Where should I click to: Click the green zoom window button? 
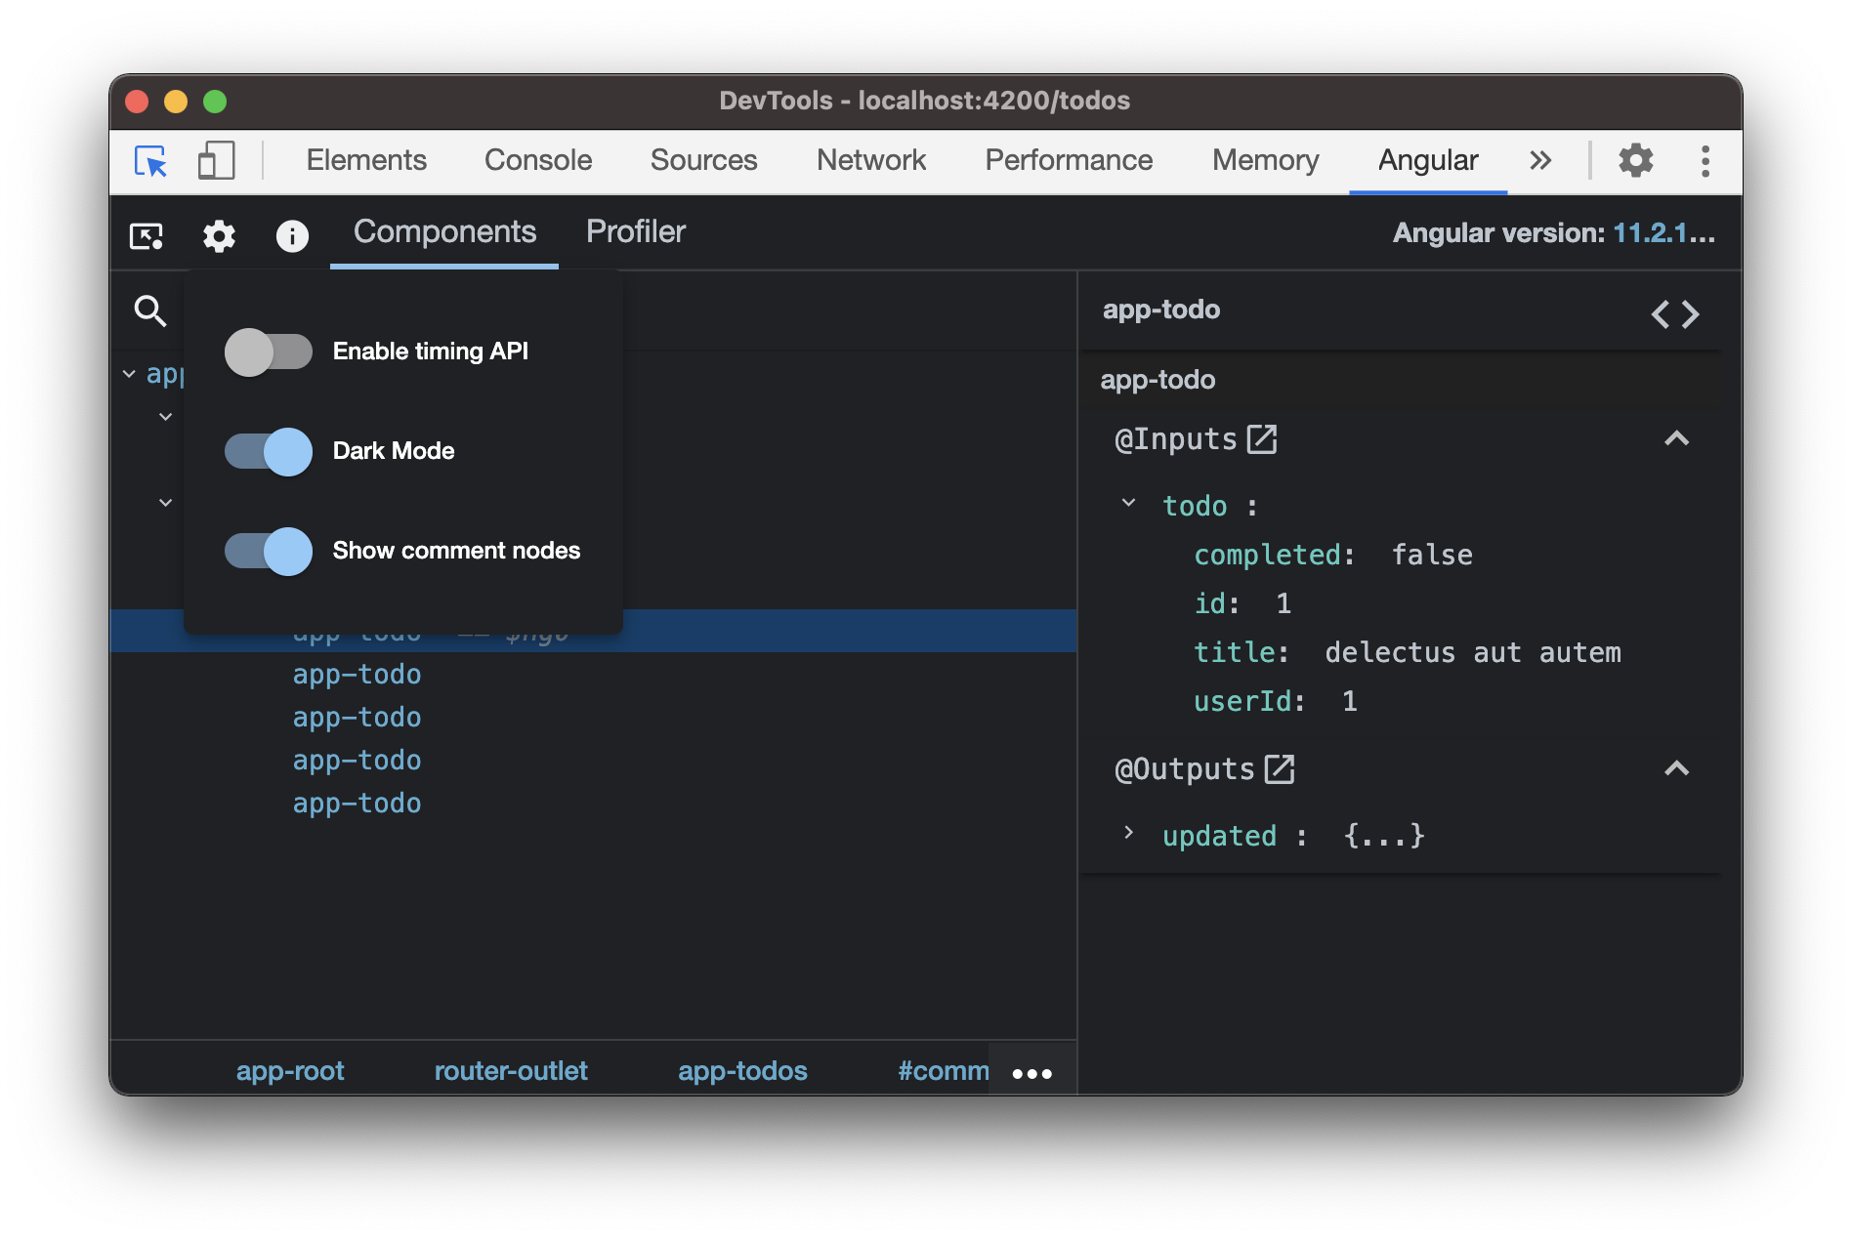tap(215, 102)
